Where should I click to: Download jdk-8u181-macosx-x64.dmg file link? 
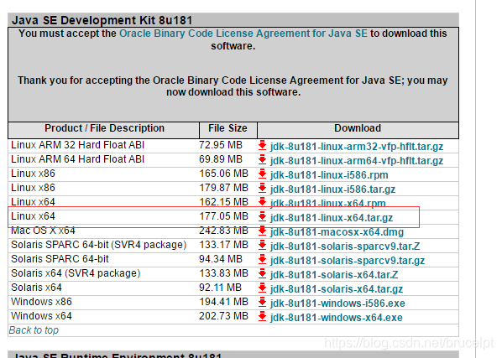pyautogui.click(x=337, y=232)
